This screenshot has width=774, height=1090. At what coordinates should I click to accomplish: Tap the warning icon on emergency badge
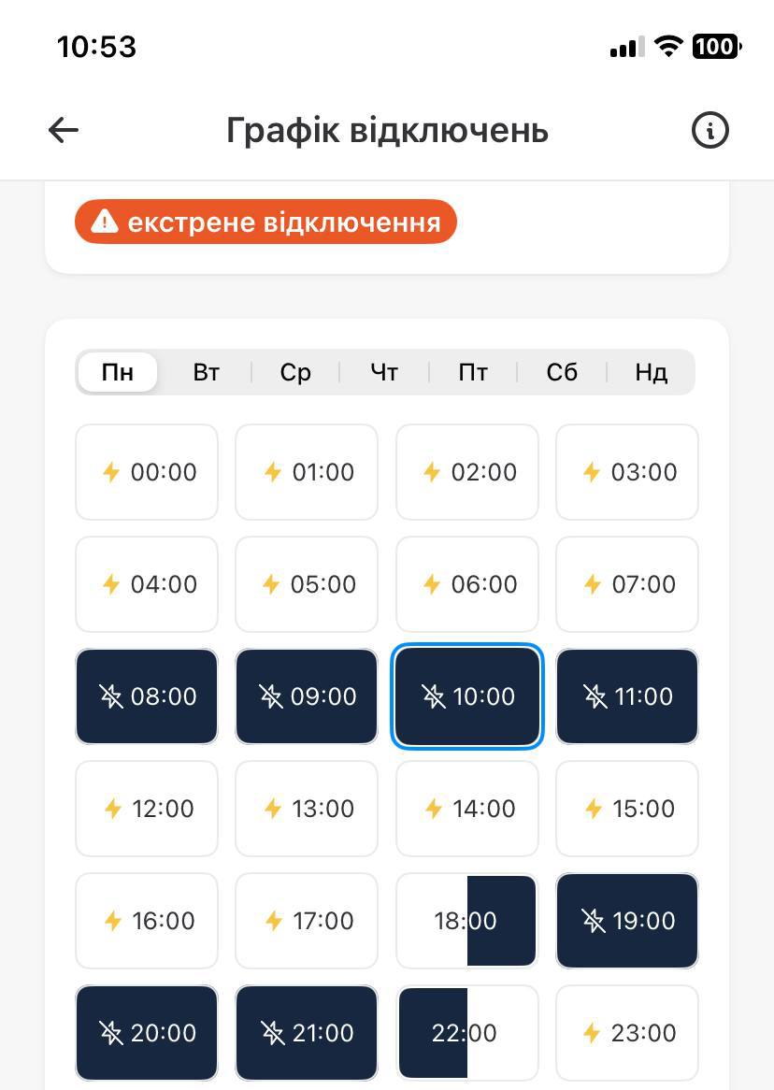point(105,222)
